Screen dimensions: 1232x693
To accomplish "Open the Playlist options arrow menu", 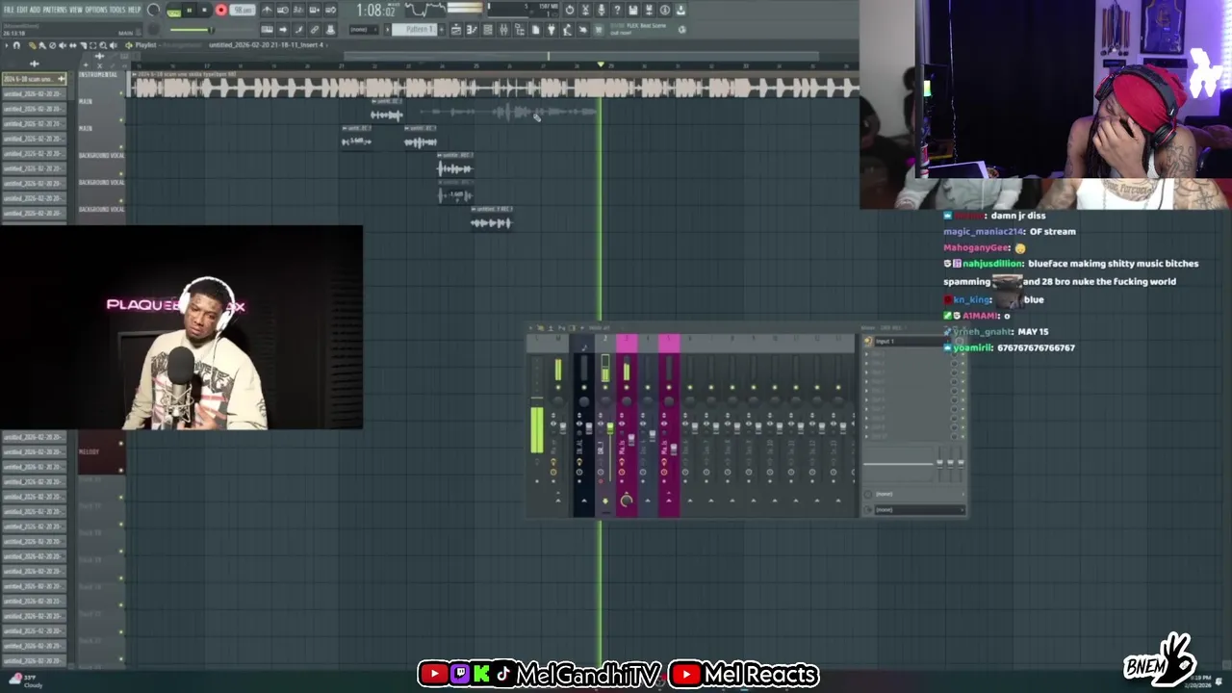I will coord(7,45).
